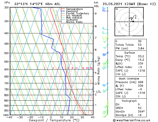Select the SREH value 52
The height and width of the screenshot is (122, 158).
(x=140, y=108)
